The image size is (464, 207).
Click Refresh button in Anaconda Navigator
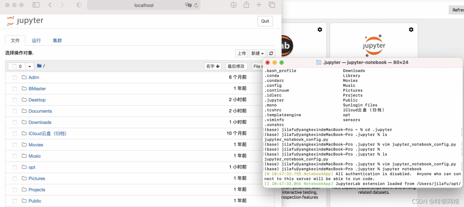(457, 10)
